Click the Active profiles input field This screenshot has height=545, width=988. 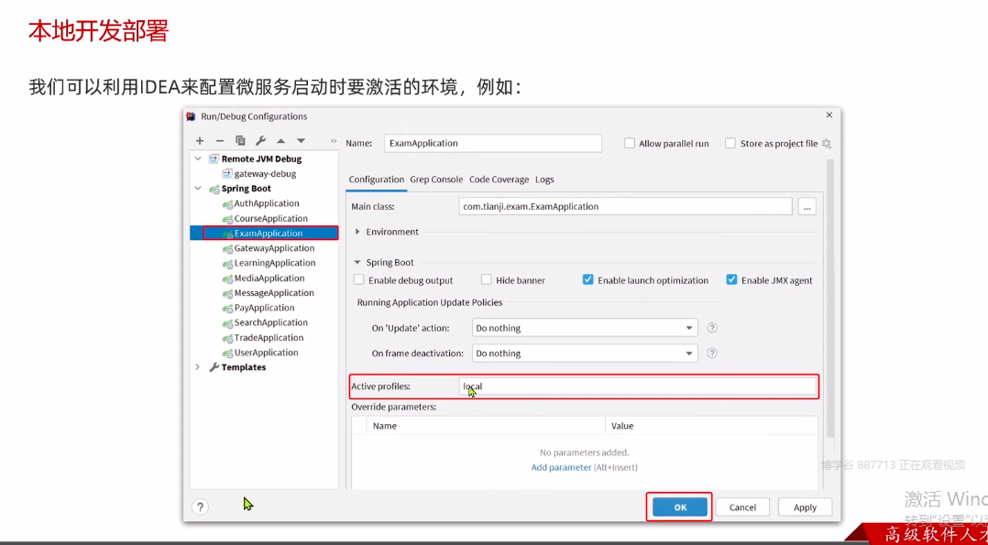[638, 387]
